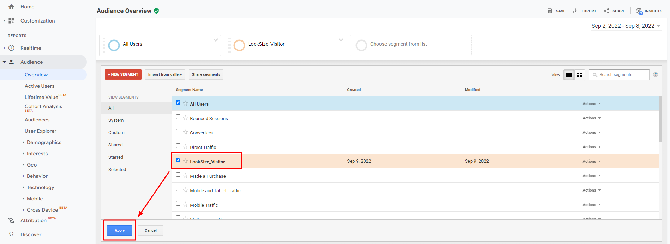This screenshot has width=670, height=244.
Task: Click the Discover lightbulb icon
Action: 11,234
